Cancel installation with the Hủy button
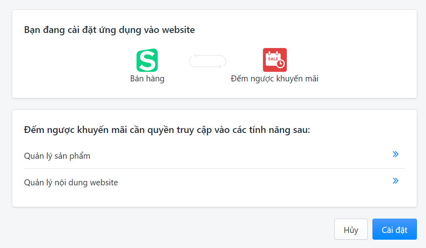 click(x=351, y=229)
